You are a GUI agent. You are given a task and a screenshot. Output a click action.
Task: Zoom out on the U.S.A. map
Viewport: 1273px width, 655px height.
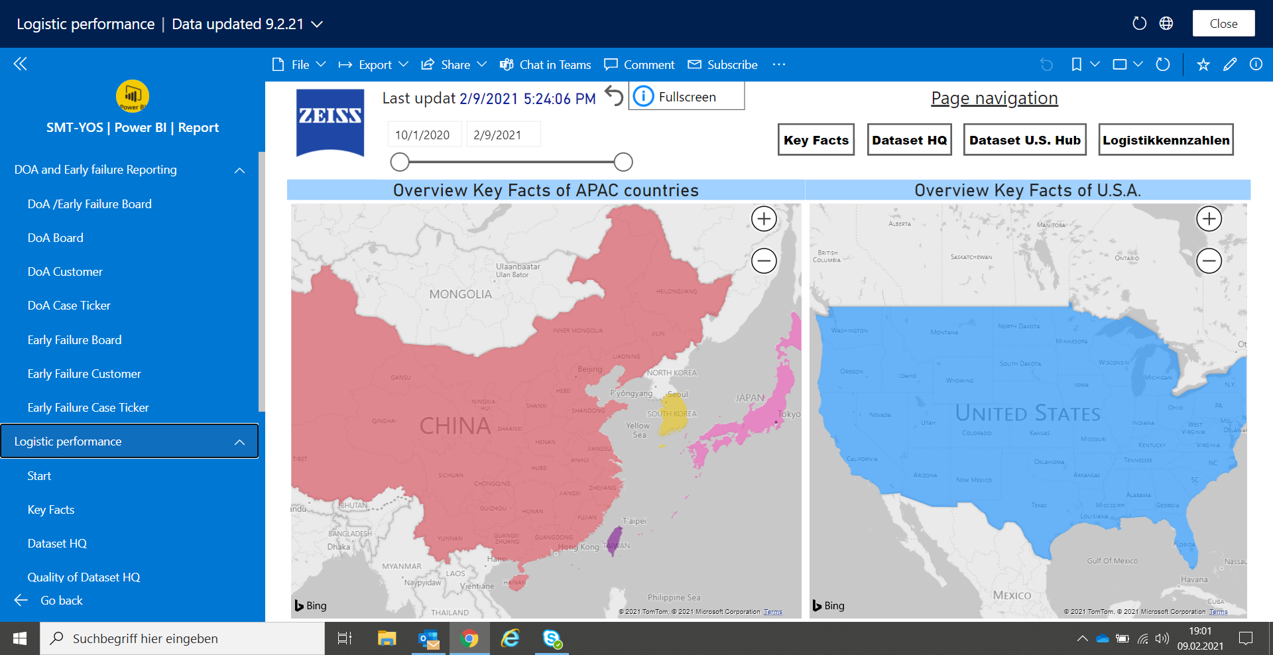click(x=1209, y=261)
